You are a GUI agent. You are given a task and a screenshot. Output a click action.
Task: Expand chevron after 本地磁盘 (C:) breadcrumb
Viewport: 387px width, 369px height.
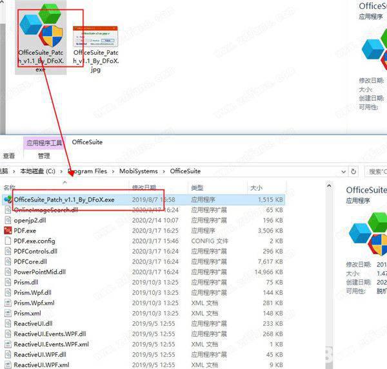coord(61,171)
